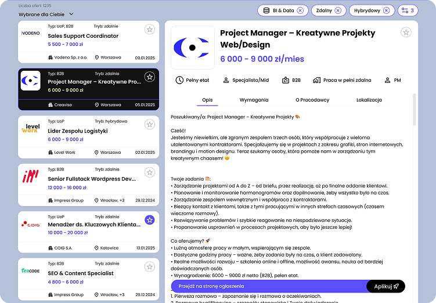Open the Menadżer ds. Kluczowych Klienta job title
This screenshot has height=303, width=436.
(x=94, y=225)
